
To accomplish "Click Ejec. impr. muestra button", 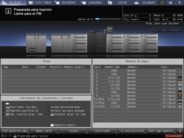I will point(167,30).
